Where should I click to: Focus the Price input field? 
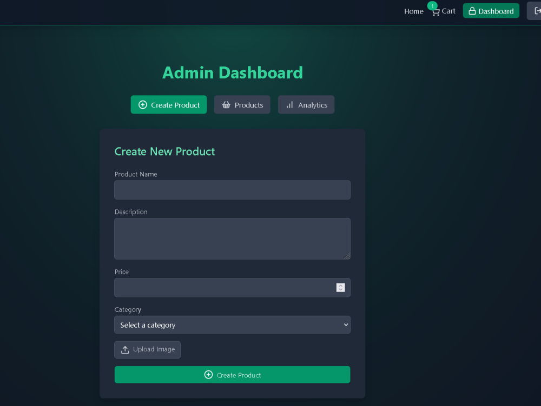pyautogui.click(x=232, y=288)
